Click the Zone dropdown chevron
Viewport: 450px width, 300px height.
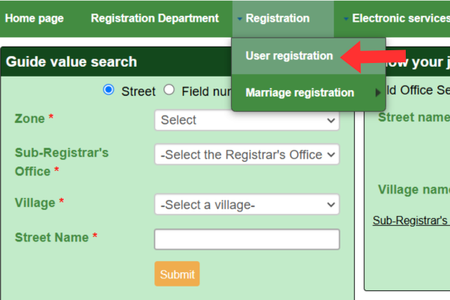pos(331,120)
